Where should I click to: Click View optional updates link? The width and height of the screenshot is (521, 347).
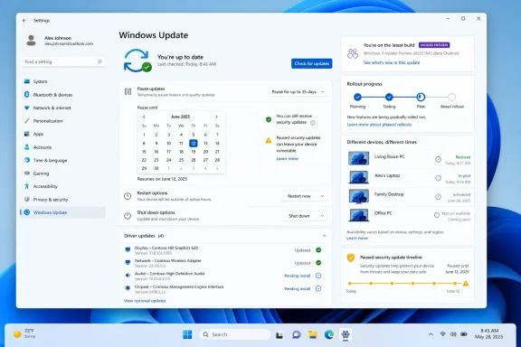pos(145,301)
